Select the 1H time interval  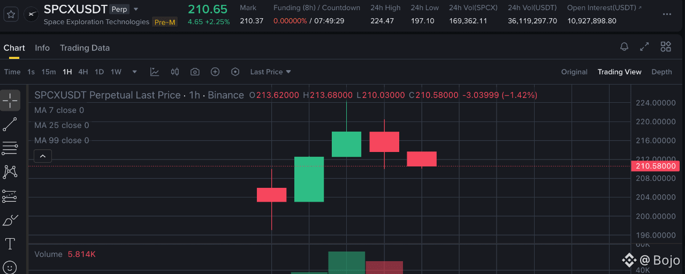(x=67, y=72)
